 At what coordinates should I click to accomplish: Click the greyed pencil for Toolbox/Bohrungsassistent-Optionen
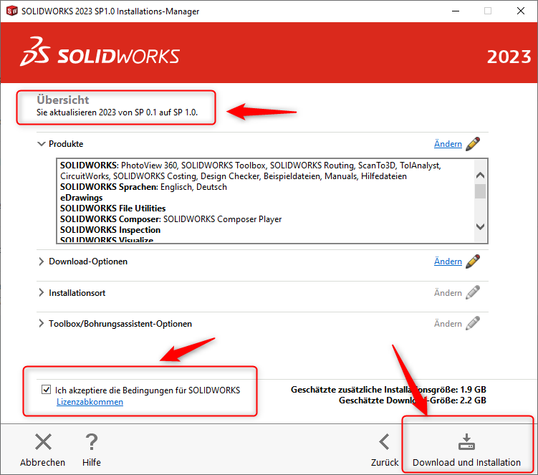pos(473,323)
